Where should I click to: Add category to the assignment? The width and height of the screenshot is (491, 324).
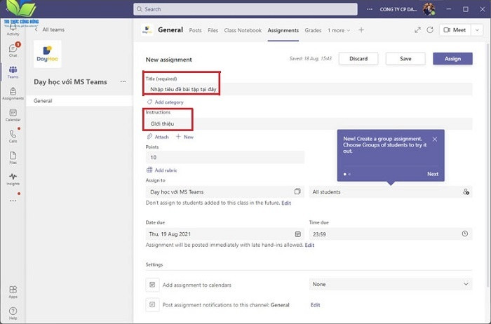tap(165, 102)
